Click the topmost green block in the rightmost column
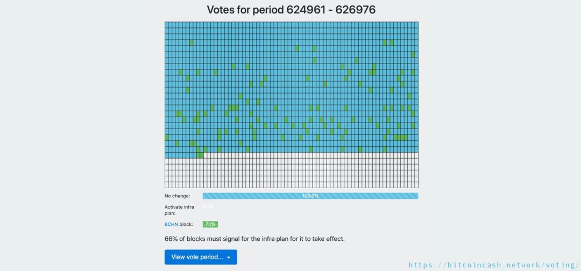Screen dimensions: 581x271 (x=413, y=54)
